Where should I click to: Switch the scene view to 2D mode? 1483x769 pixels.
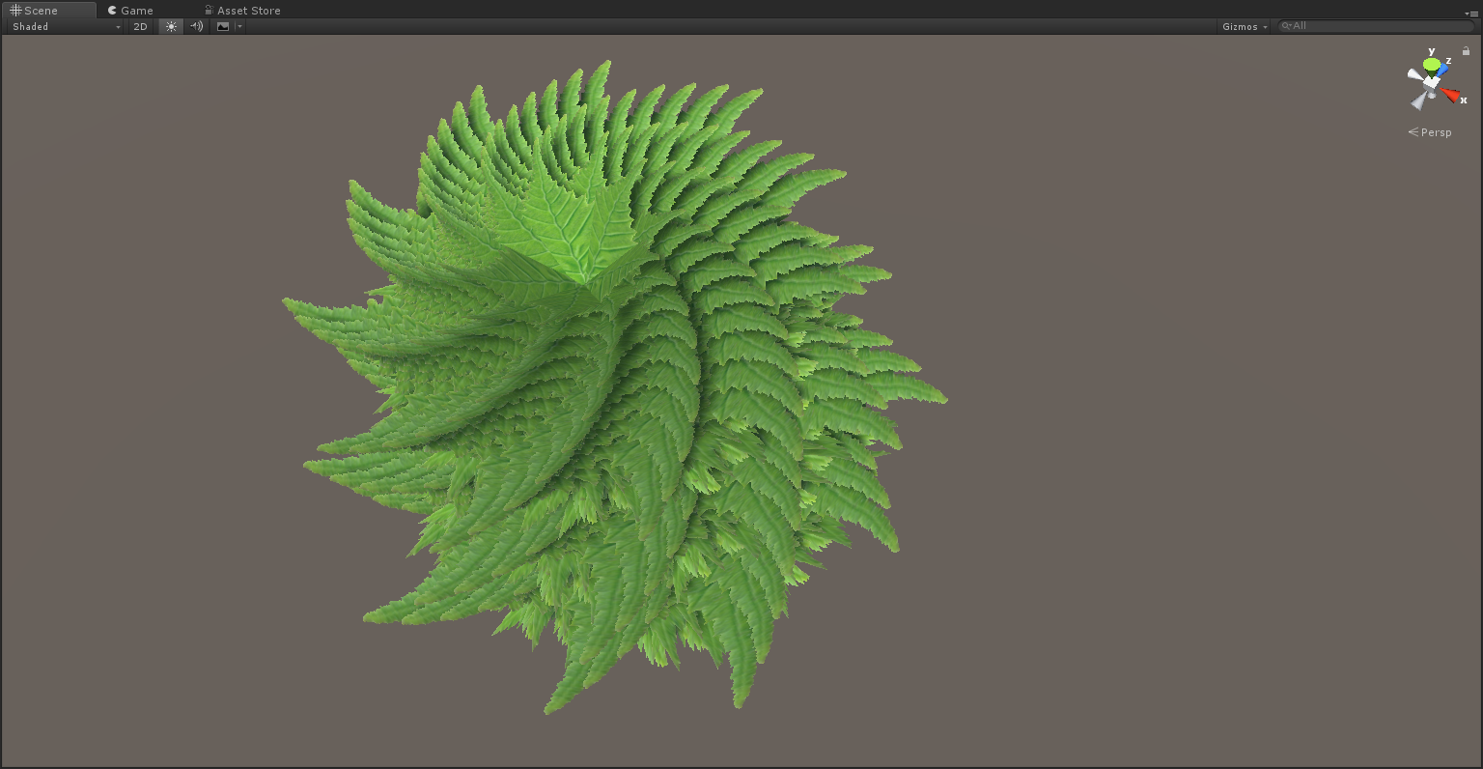(x=140, y=26)
